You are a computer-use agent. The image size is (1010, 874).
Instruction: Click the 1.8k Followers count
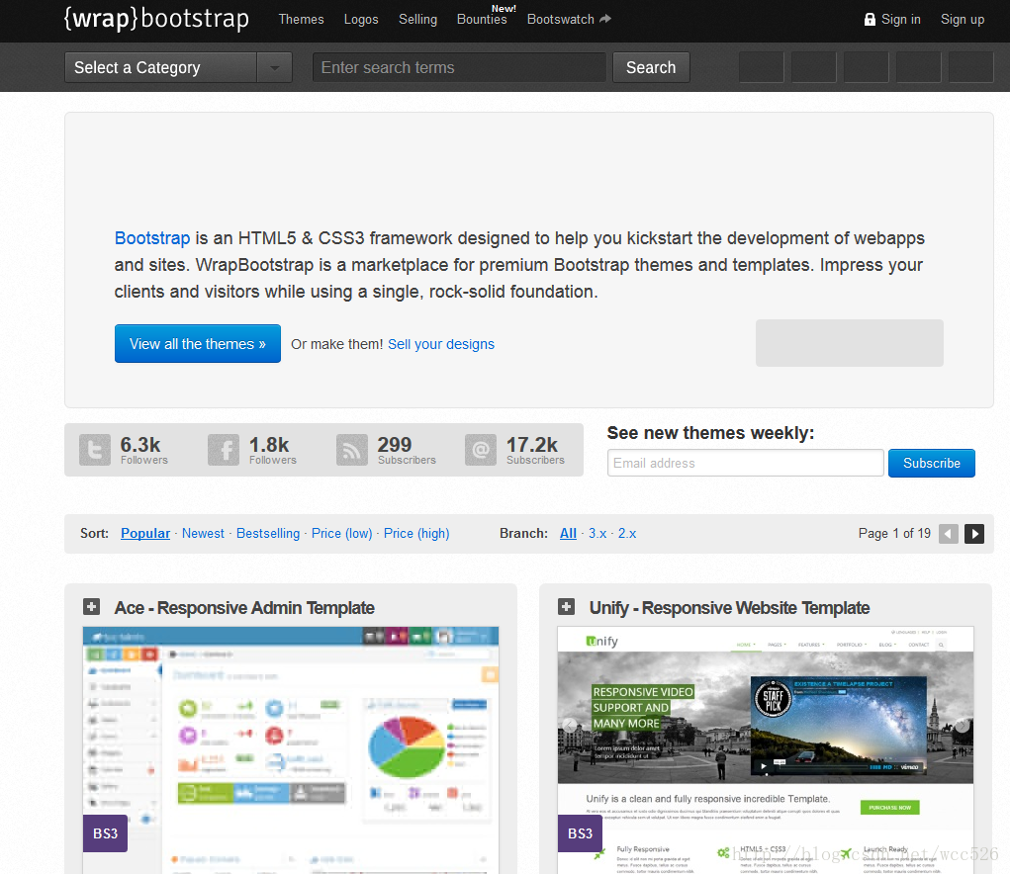click(272, 450)
